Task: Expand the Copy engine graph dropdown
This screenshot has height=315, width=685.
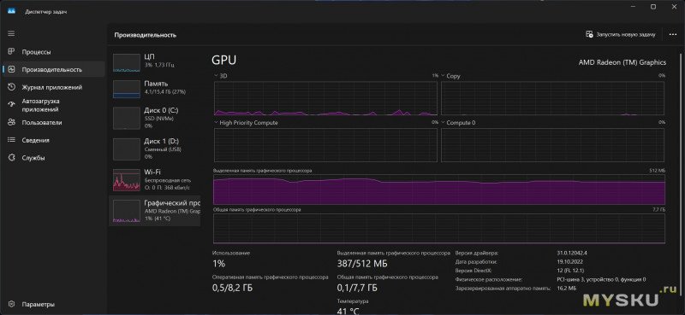Action: pos(443,76)
